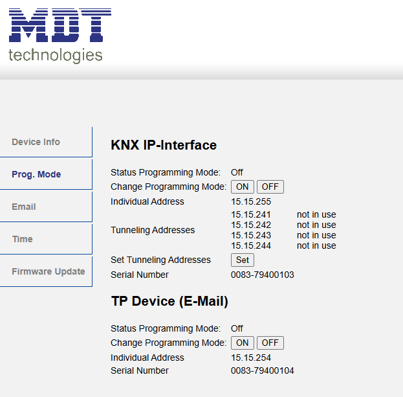Image resolution: width=403 pixels, height=397 pixels.
Task: Select tunneling address 15.15.244
Action: click(251, 245)
